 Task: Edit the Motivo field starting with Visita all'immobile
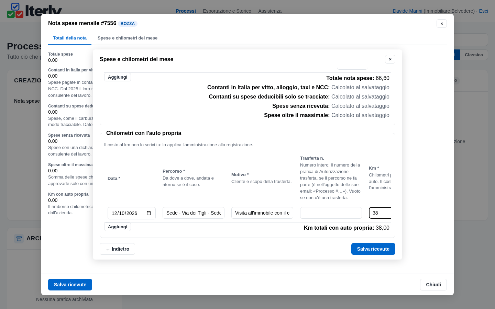pos(262,213)
